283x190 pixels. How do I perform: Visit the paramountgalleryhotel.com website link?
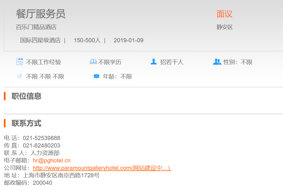pos(102,168)
